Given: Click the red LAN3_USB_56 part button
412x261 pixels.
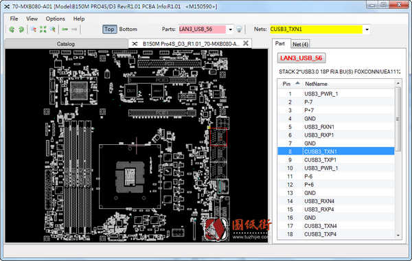Looking at the screenshot, I should pyautogui.click(x=301, y=58).
